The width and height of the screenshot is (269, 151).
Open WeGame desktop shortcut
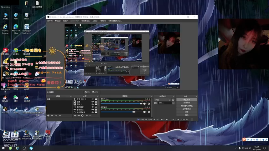pyautogui.click(x=5, y=110)
